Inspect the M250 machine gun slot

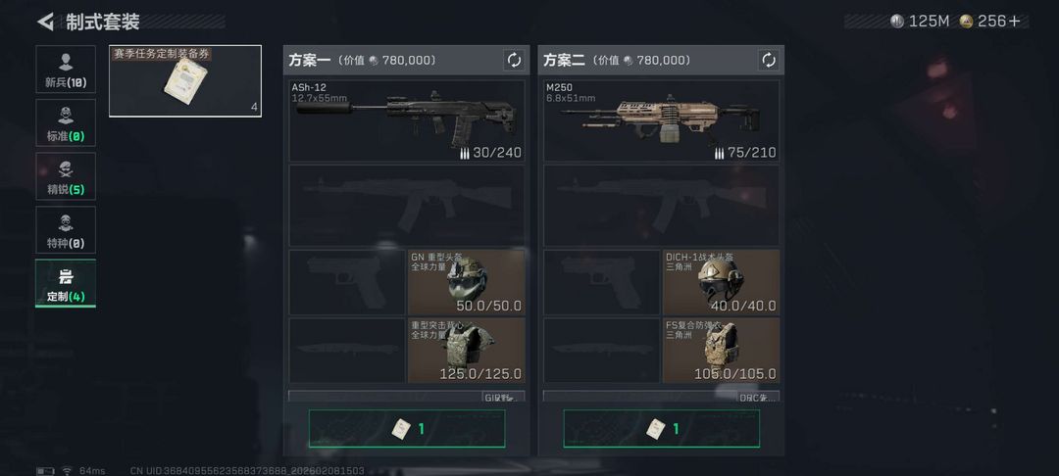click(x=661, y=120)
